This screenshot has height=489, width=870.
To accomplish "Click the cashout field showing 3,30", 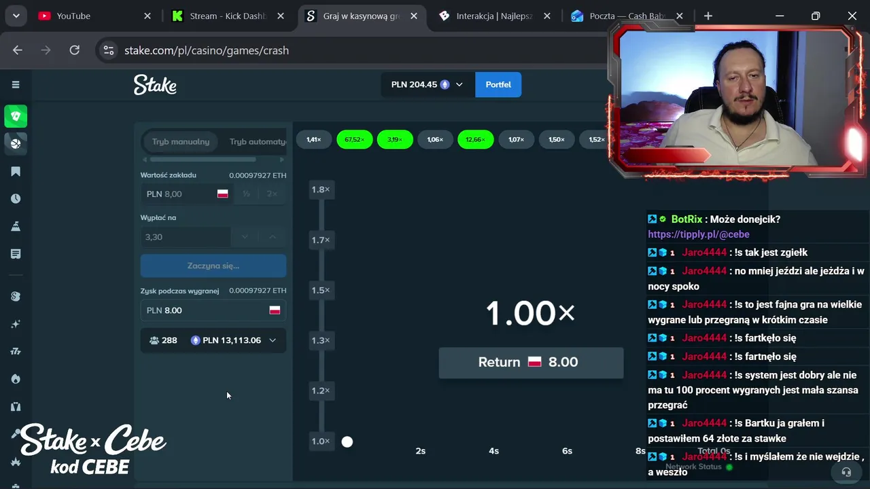I will (186, 236).
